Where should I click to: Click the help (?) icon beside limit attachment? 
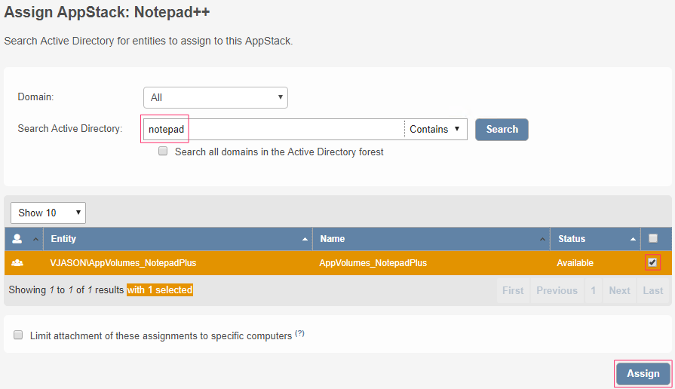pyautogui.click(x=299, y=334)
